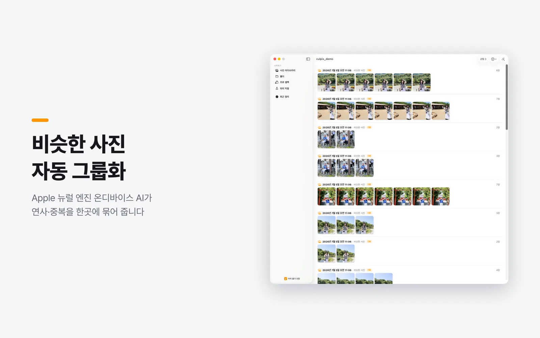Select the 프로 셀렉 sidebar item

(282, 82)
